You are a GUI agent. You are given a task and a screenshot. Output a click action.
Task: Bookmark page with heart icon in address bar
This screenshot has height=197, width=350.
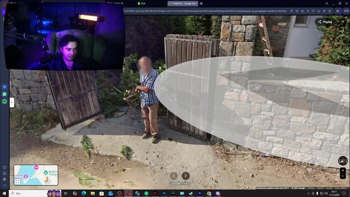[x=313, y=11]
